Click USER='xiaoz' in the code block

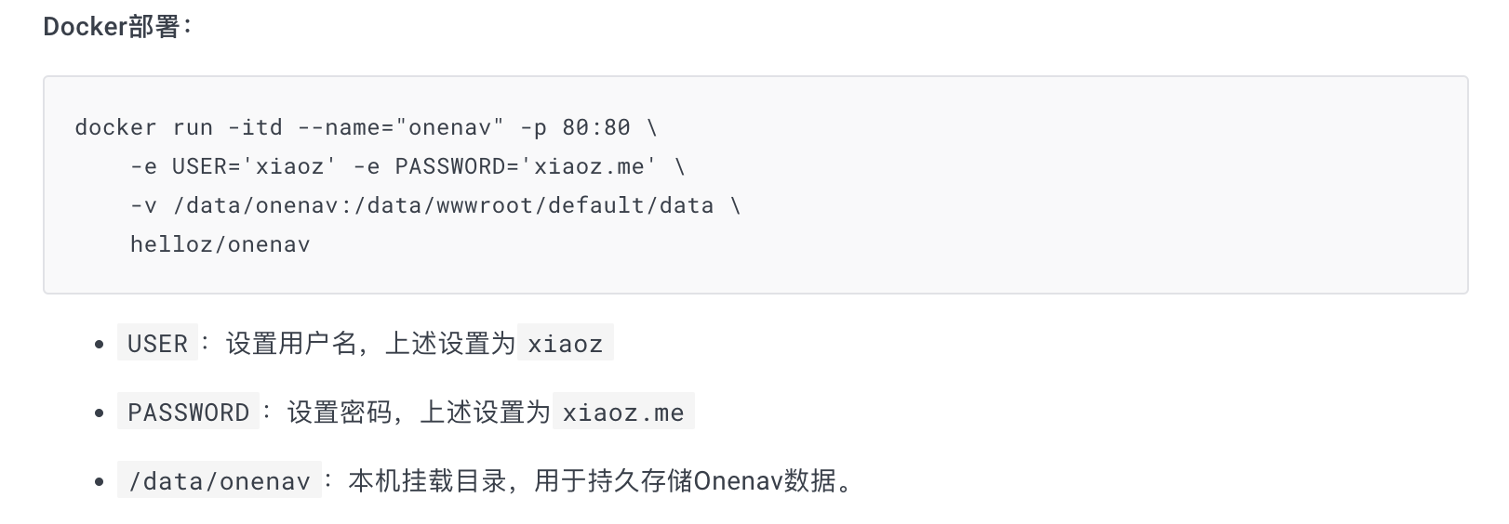point(254,166)
